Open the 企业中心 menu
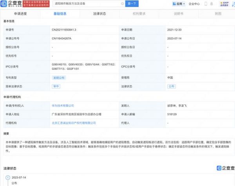This screenshot has height=186, width=235. click(x=194, y=4)
